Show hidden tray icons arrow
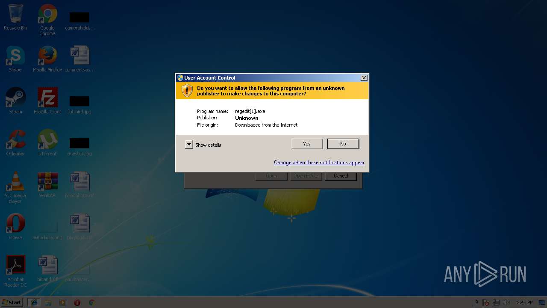Image resolution: width=547 pixels, height=308 pixels. [x=476, y=302]
